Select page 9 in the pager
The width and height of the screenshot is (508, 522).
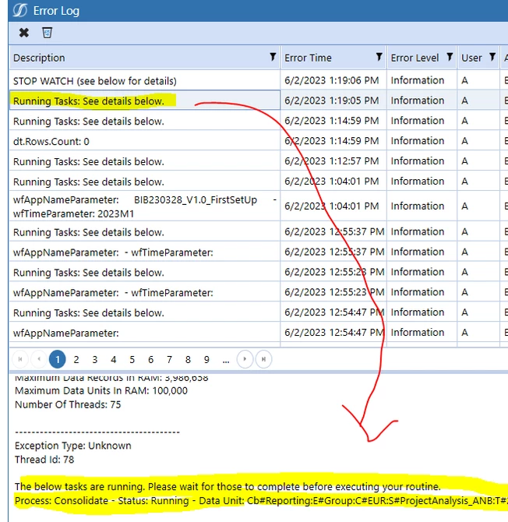(x=206, y=359)
